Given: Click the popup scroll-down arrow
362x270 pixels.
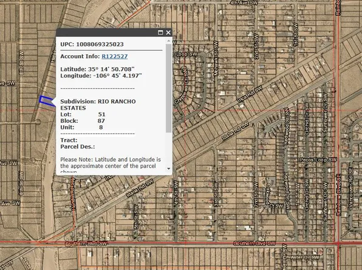Looking at the screenshot, I should (168, 168).
